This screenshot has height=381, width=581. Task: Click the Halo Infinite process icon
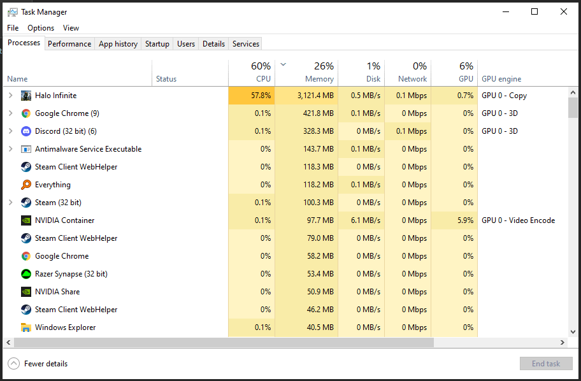(x=26, y=96)
